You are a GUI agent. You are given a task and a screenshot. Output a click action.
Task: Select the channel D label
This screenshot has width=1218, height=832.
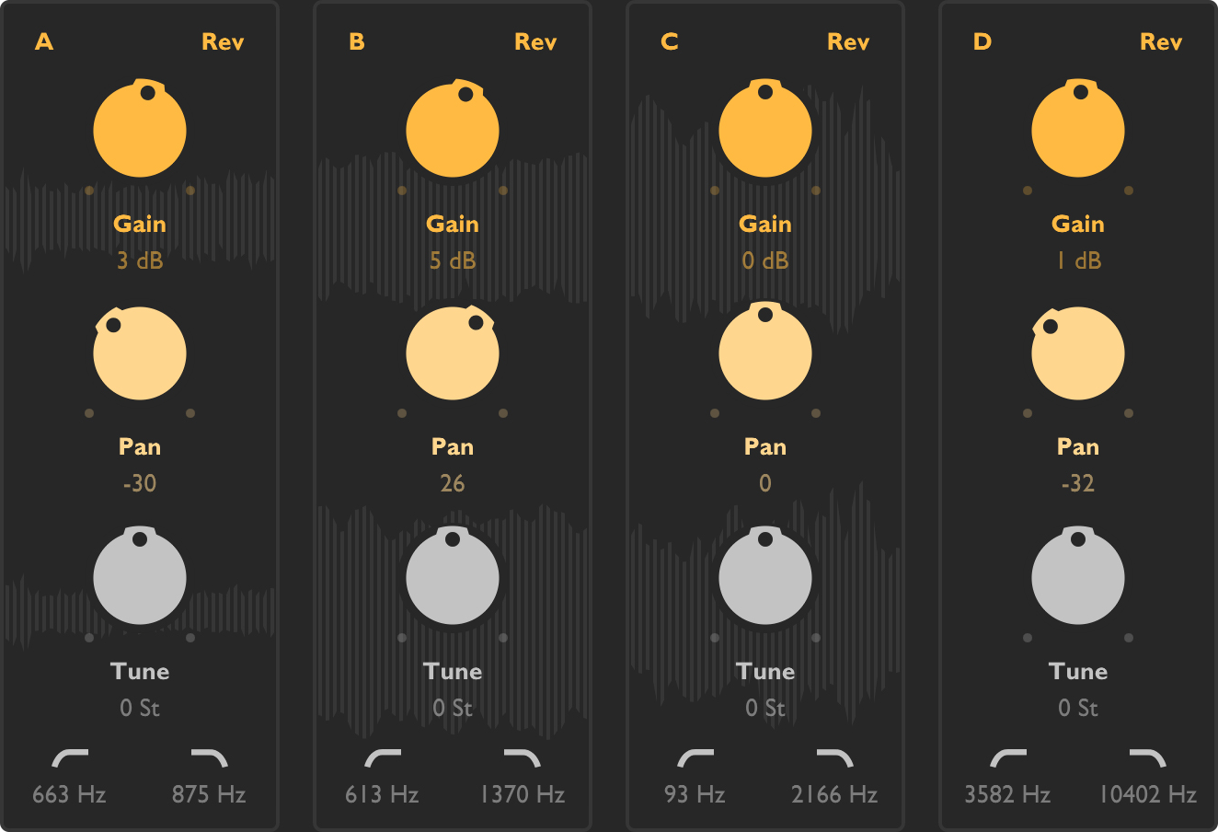coord(982,42)
